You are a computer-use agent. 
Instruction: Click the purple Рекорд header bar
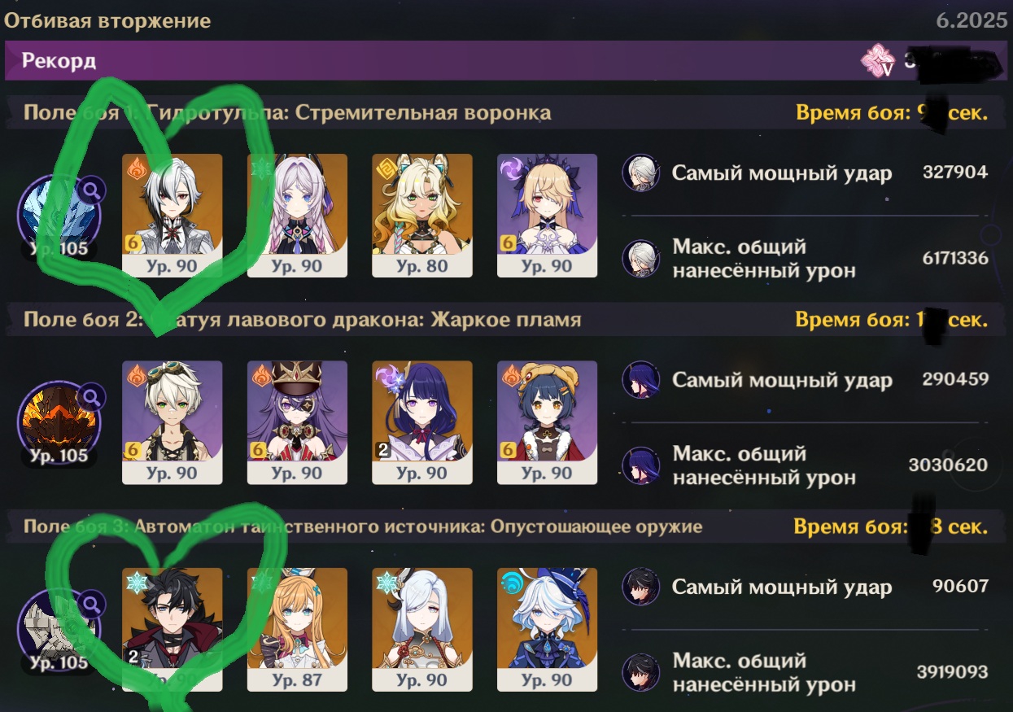[x=506, y=61]
